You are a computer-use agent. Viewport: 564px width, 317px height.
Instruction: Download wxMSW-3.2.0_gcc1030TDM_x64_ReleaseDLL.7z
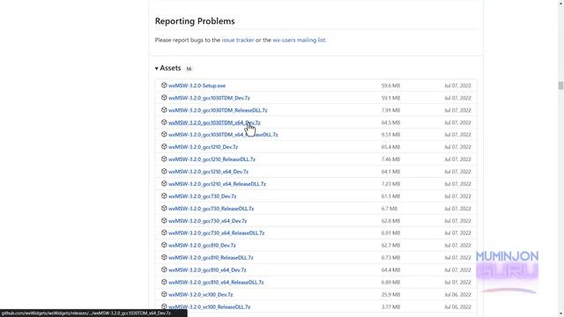[223, 135]
